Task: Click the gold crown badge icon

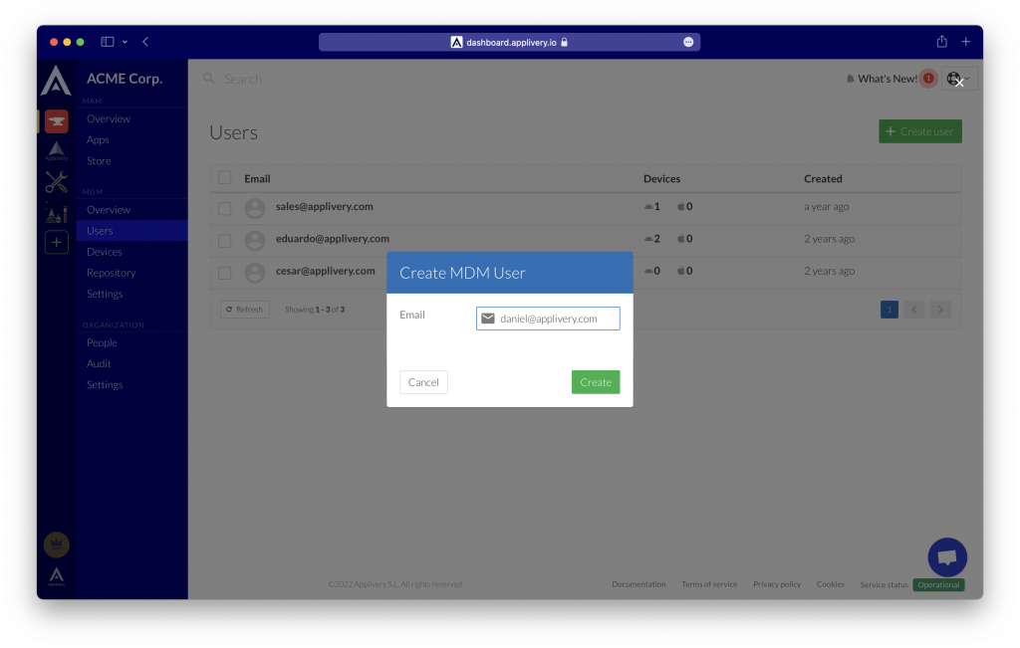Action: tap(57, 544)
